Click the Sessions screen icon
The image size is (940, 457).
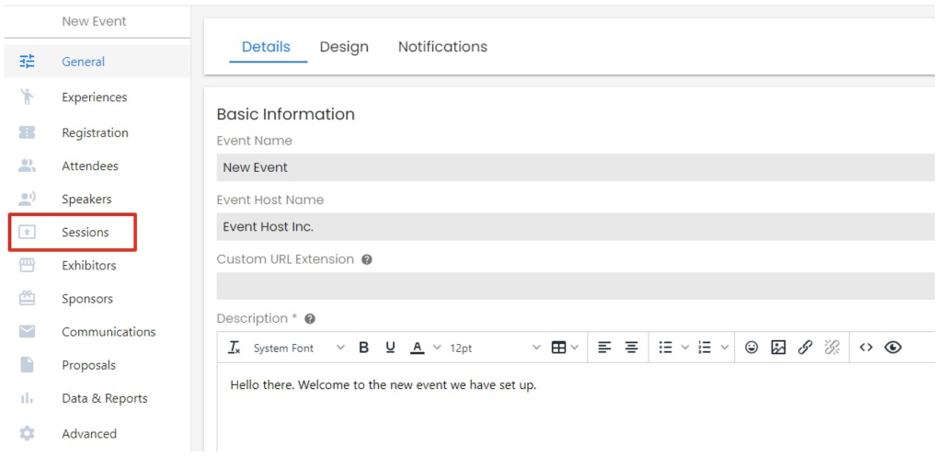tap(27, 232)
